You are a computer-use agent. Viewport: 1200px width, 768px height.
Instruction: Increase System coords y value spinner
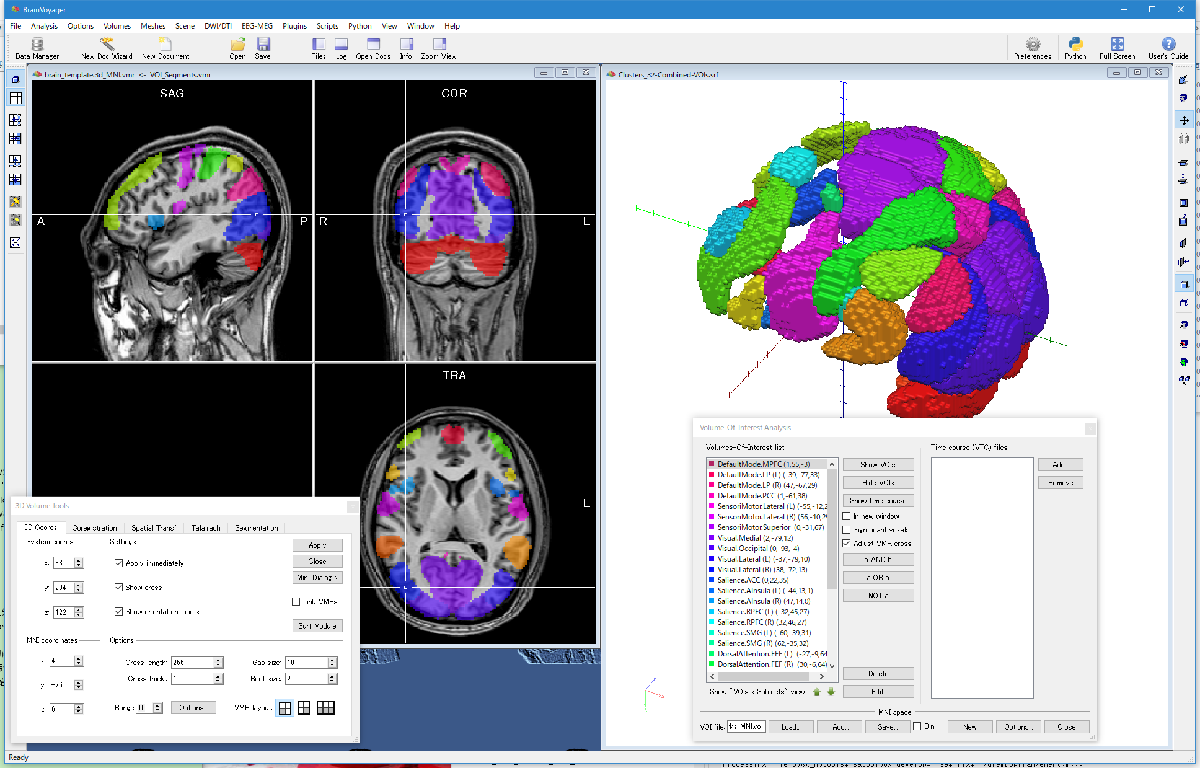tap(79, 585)
